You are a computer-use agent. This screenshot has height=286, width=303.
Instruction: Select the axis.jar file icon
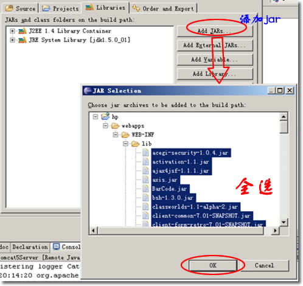pyautogui.click(x=145, y=180)
